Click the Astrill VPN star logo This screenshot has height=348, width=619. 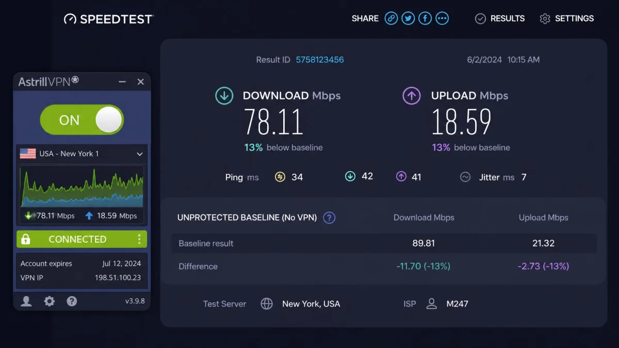tap(75, 80)
